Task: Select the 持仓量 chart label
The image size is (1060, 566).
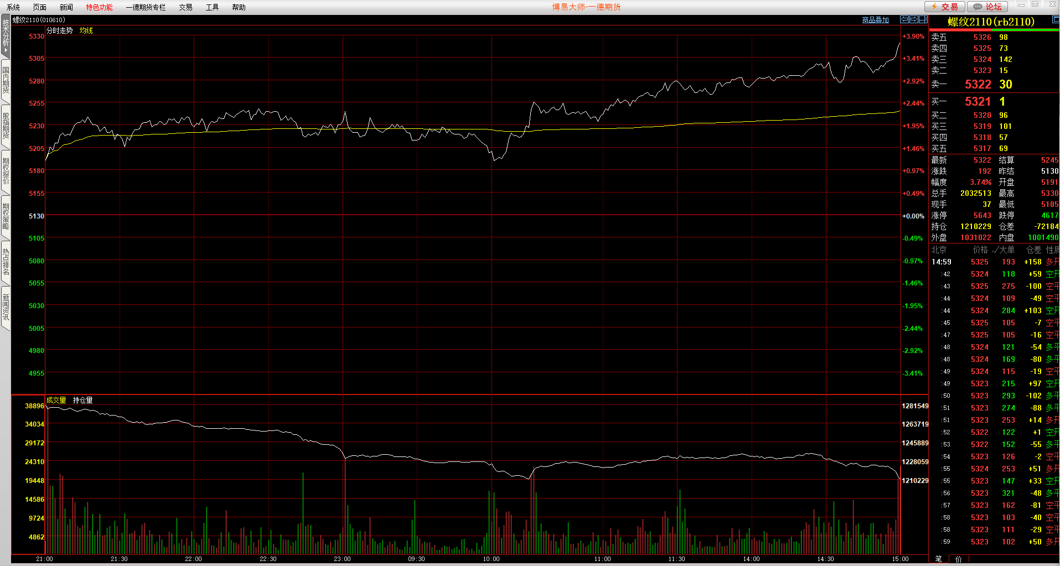Action: (82, 400)
